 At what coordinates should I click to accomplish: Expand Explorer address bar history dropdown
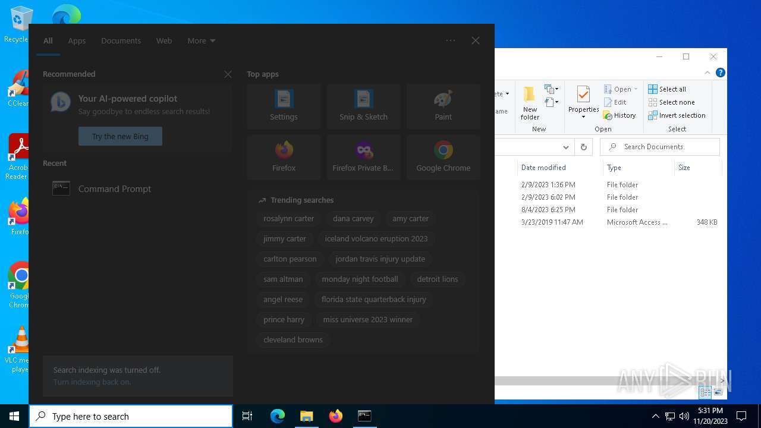[566, 147]
